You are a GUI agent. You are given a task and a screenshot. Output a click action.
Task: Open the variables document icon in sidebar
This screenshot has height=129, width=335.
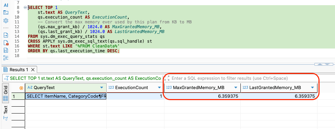tap(6, 51)
